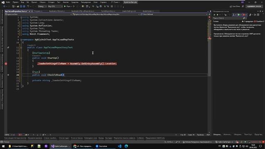Click the test indicator icon beside class declaration

coord(8,48)
